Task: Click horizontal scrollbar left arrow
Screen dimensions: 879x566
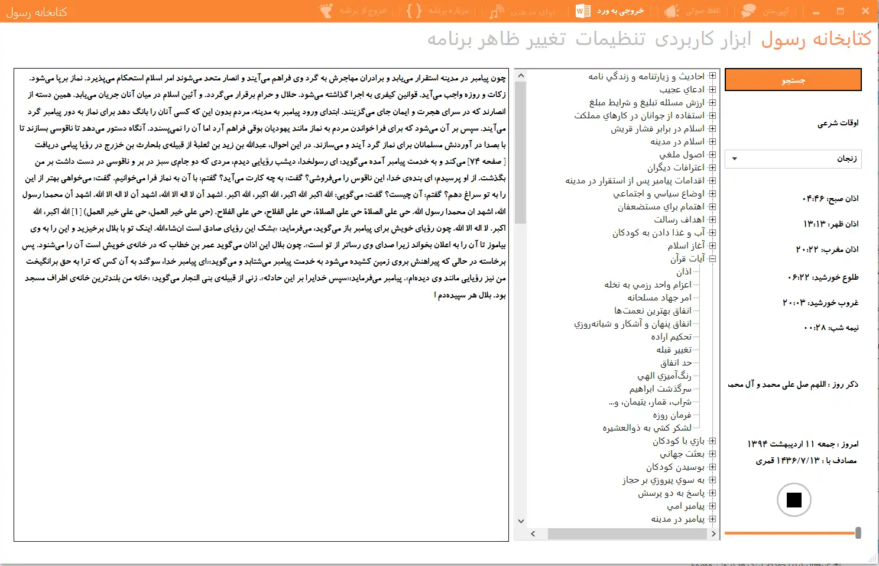Action: point(533,533)
